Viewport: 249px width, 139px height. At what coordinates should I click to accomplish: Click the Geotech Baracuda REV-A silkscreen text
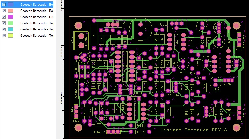194,130
